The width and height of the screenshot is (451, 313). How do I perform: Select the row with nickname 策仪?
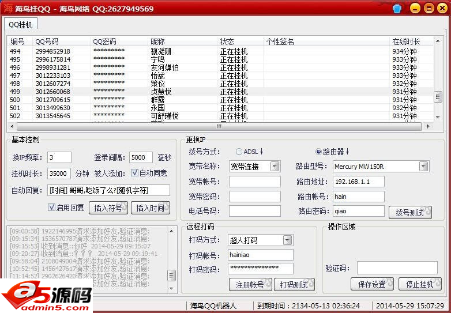(220, 84)
